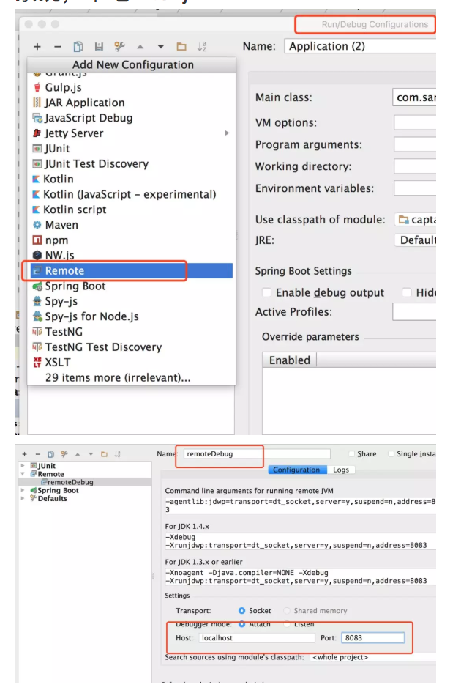Viewport: 461px width, 693px height.
Task: Expand the Spring Boot tree node
Action: click(x=23, y=490)
